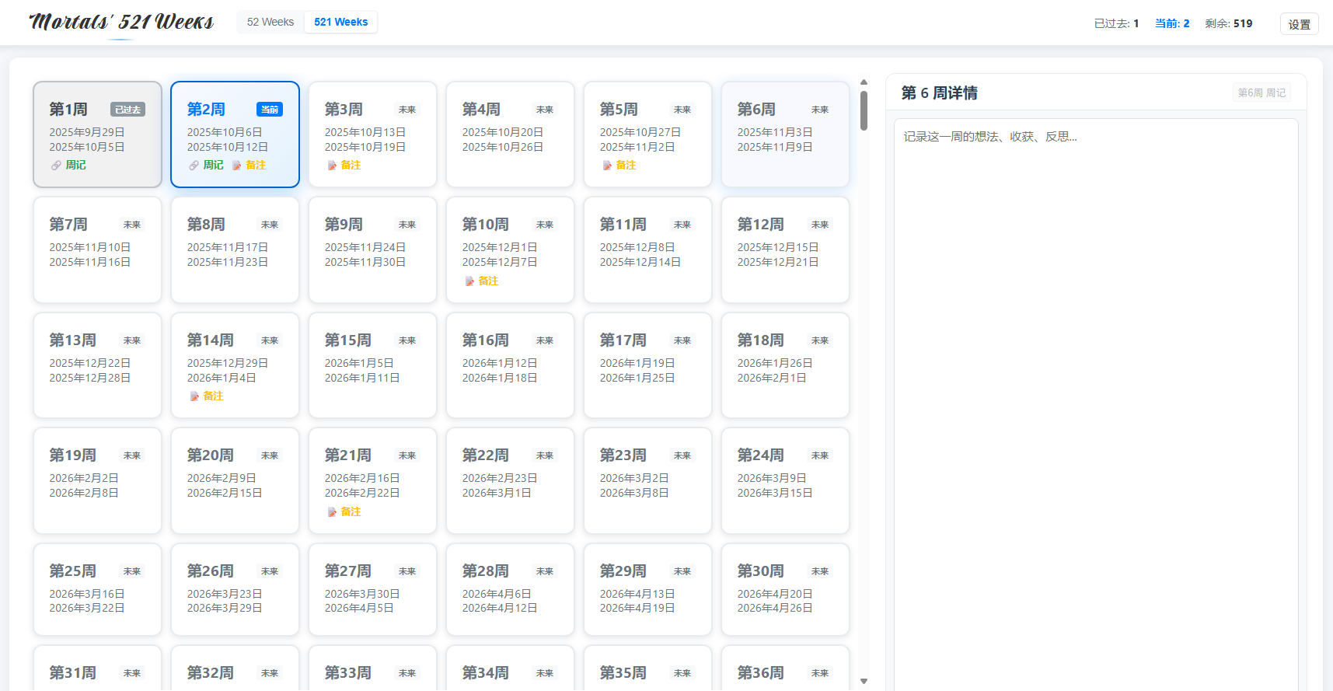Screen dimensions: 1333x691
Task: Switch to the 52 Weeks view
Action: coord(270,22)
